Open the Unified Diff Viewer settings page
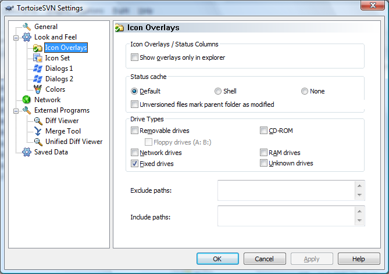This screenshot has width=389, height=274. [x=74, y=142]
